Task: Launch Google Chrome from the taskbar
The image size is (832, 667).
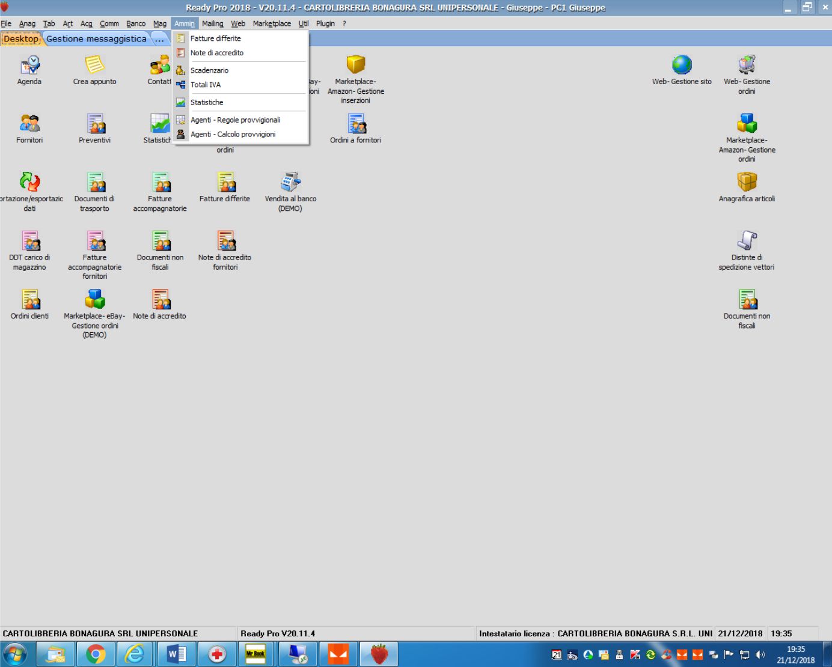Action: coord(96,654)
